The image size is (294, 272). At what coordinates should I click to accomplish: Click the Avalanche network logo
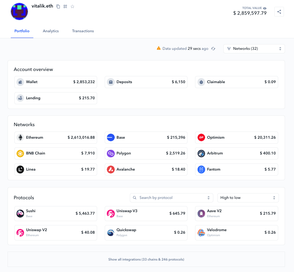pos(111,170)
